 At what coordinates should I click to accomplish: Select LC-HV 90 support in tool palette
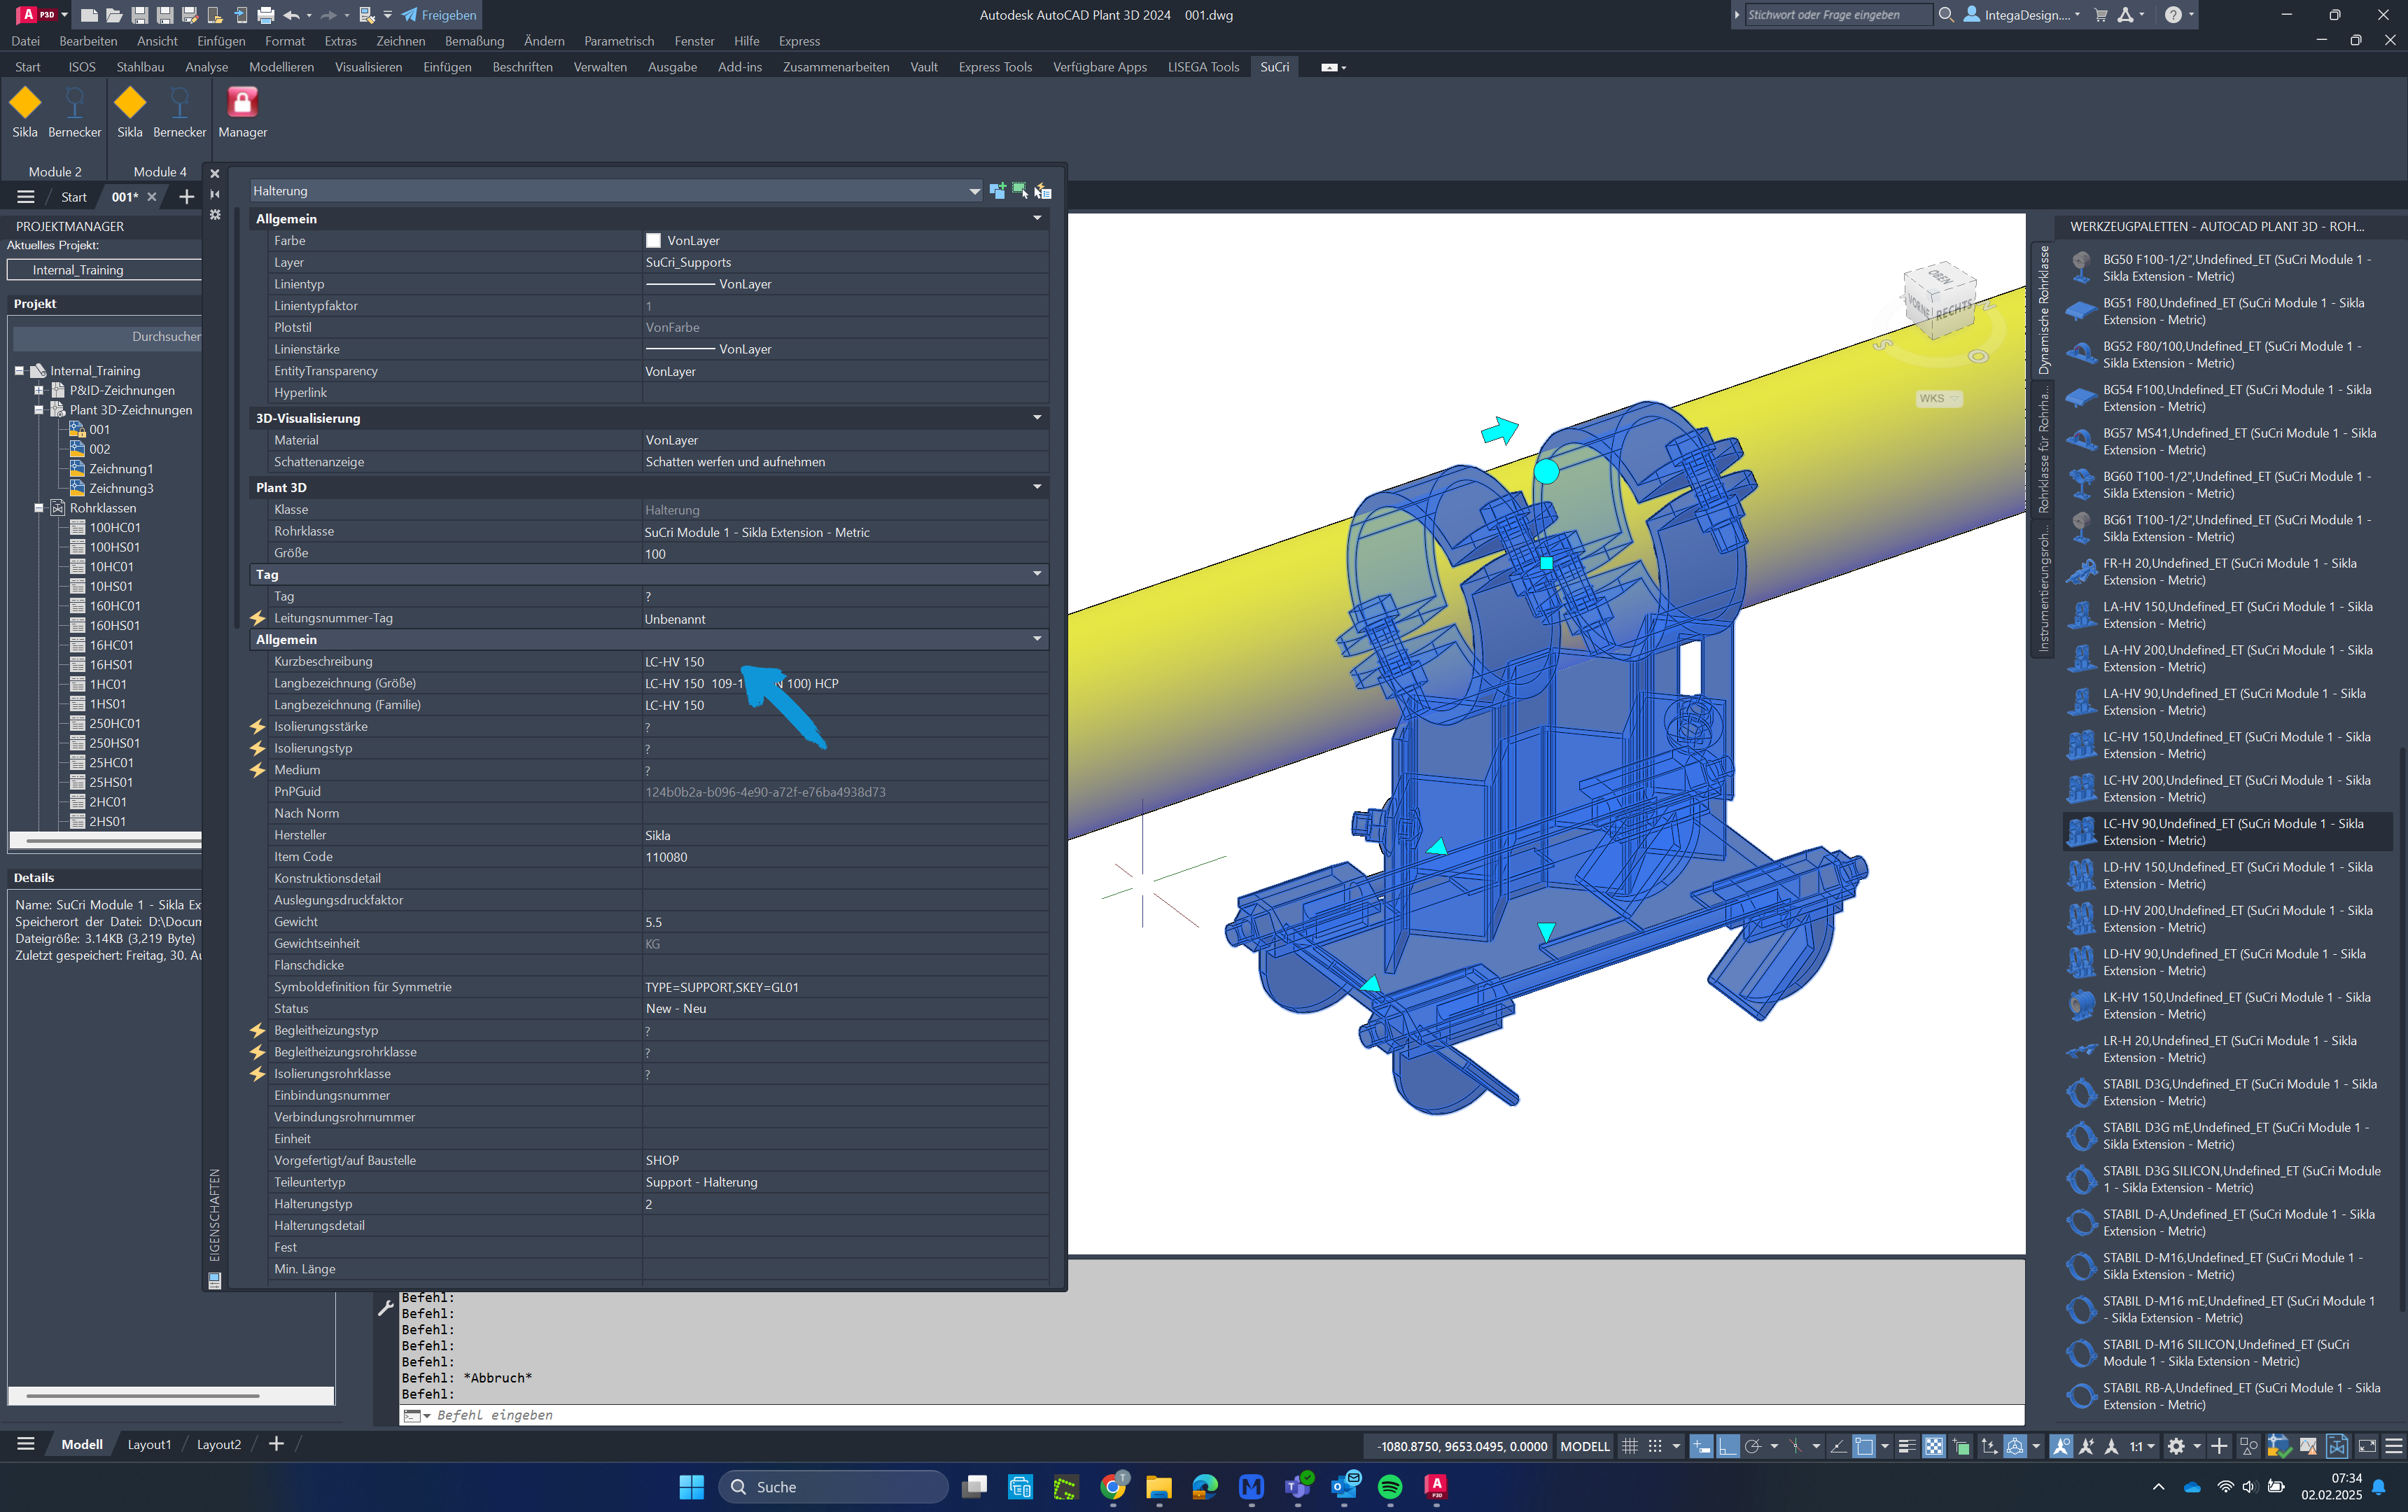coord(2228,831)
